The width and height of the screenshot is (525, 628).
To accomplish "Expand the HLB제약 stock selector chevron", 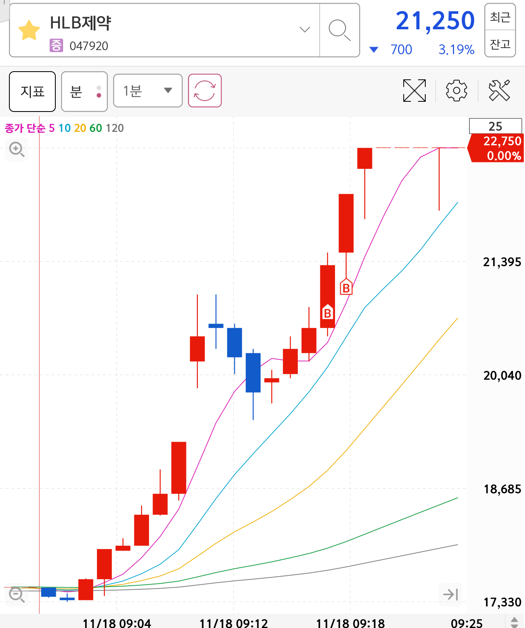I will tap(304, 29).
